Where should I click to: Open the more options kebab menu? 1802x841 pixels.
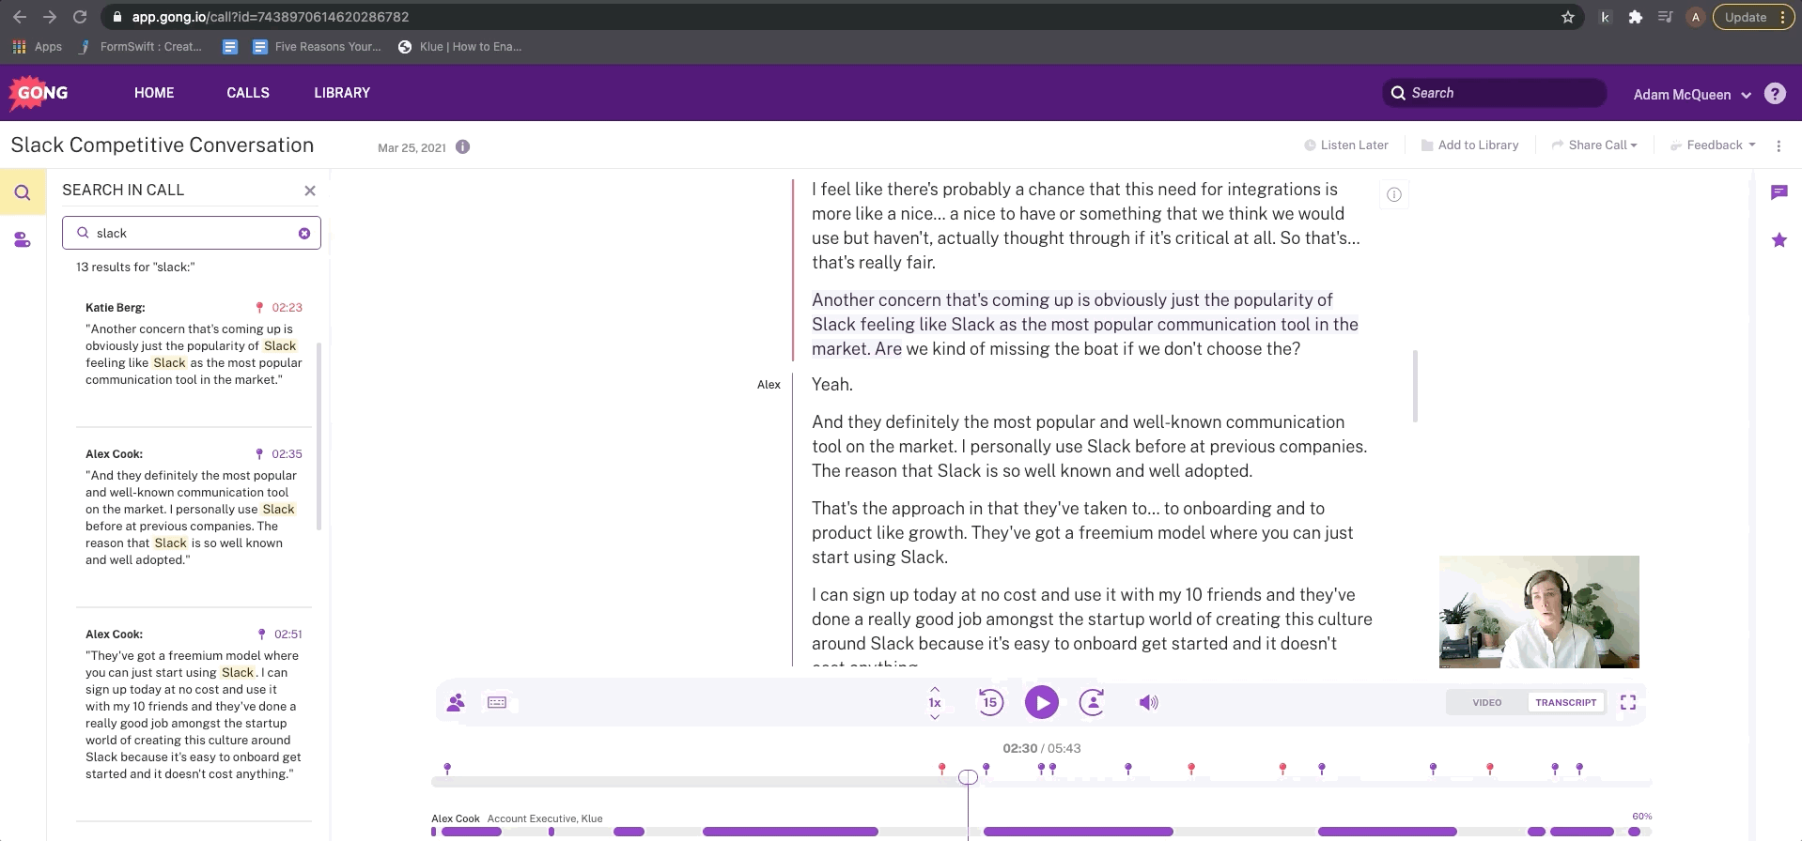point(1779,145)
